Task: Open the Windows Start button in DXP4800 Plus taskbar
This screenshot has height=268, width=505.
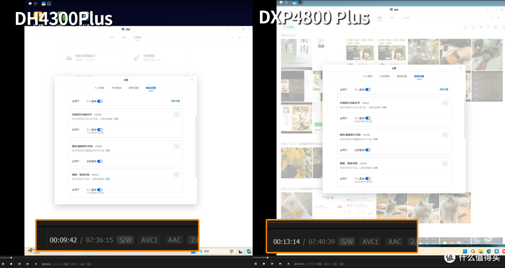Action: point(465,251)
